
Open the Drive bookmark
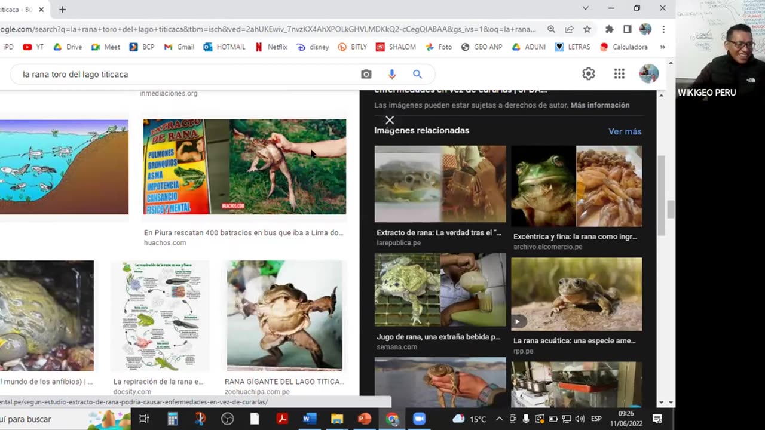[x=68, y=47]
